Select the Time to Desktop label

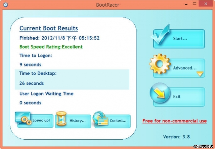coord(38,73)
